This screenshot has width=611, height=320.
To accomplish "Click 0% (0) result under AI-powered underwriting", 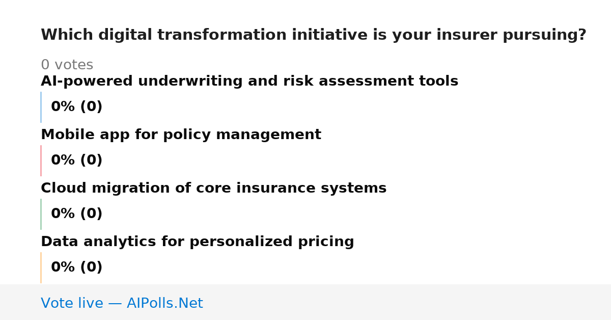I will coord(76,107).
